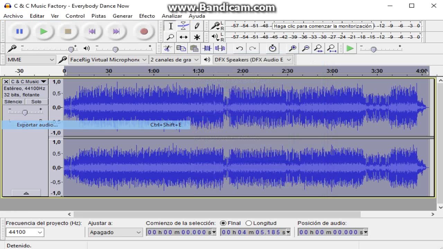Image resolution: width=443 pixels, height=249 pixels.
Task: Click the 2:00 mark on timeline ruler
Action: [x=243, y=71]
